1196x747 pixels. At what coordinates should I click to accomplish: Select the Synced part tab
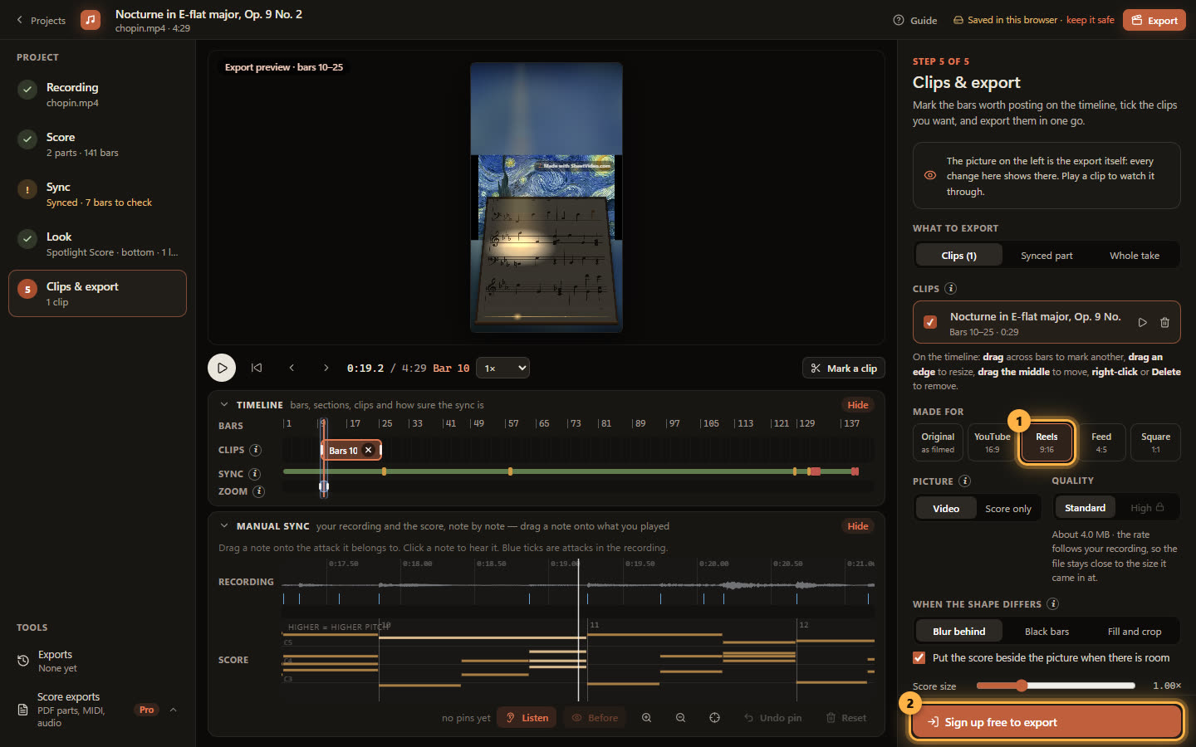(x=1046, y=256)
